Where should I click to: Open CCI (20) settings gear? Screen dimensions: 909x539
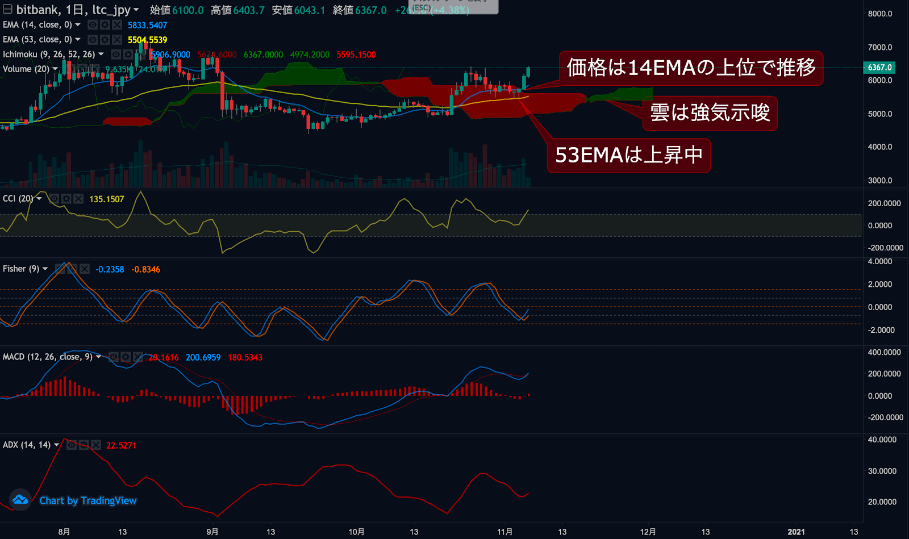click(66, 199)
